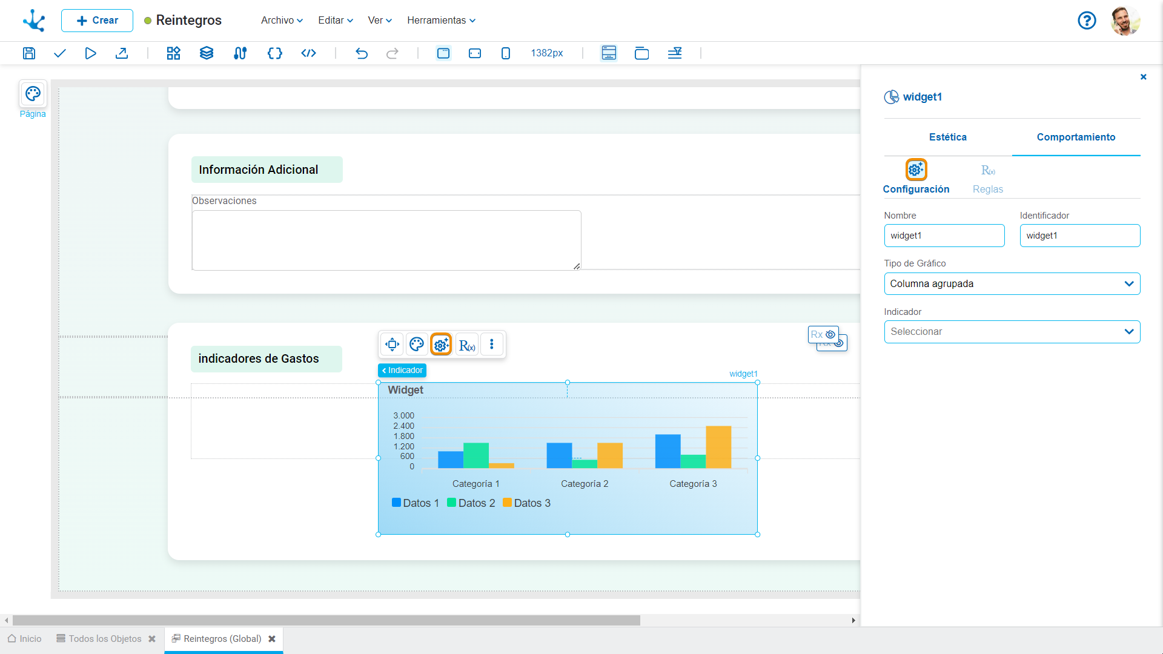Switch to the Comportamiento tab

click(x=1076, y=137)
